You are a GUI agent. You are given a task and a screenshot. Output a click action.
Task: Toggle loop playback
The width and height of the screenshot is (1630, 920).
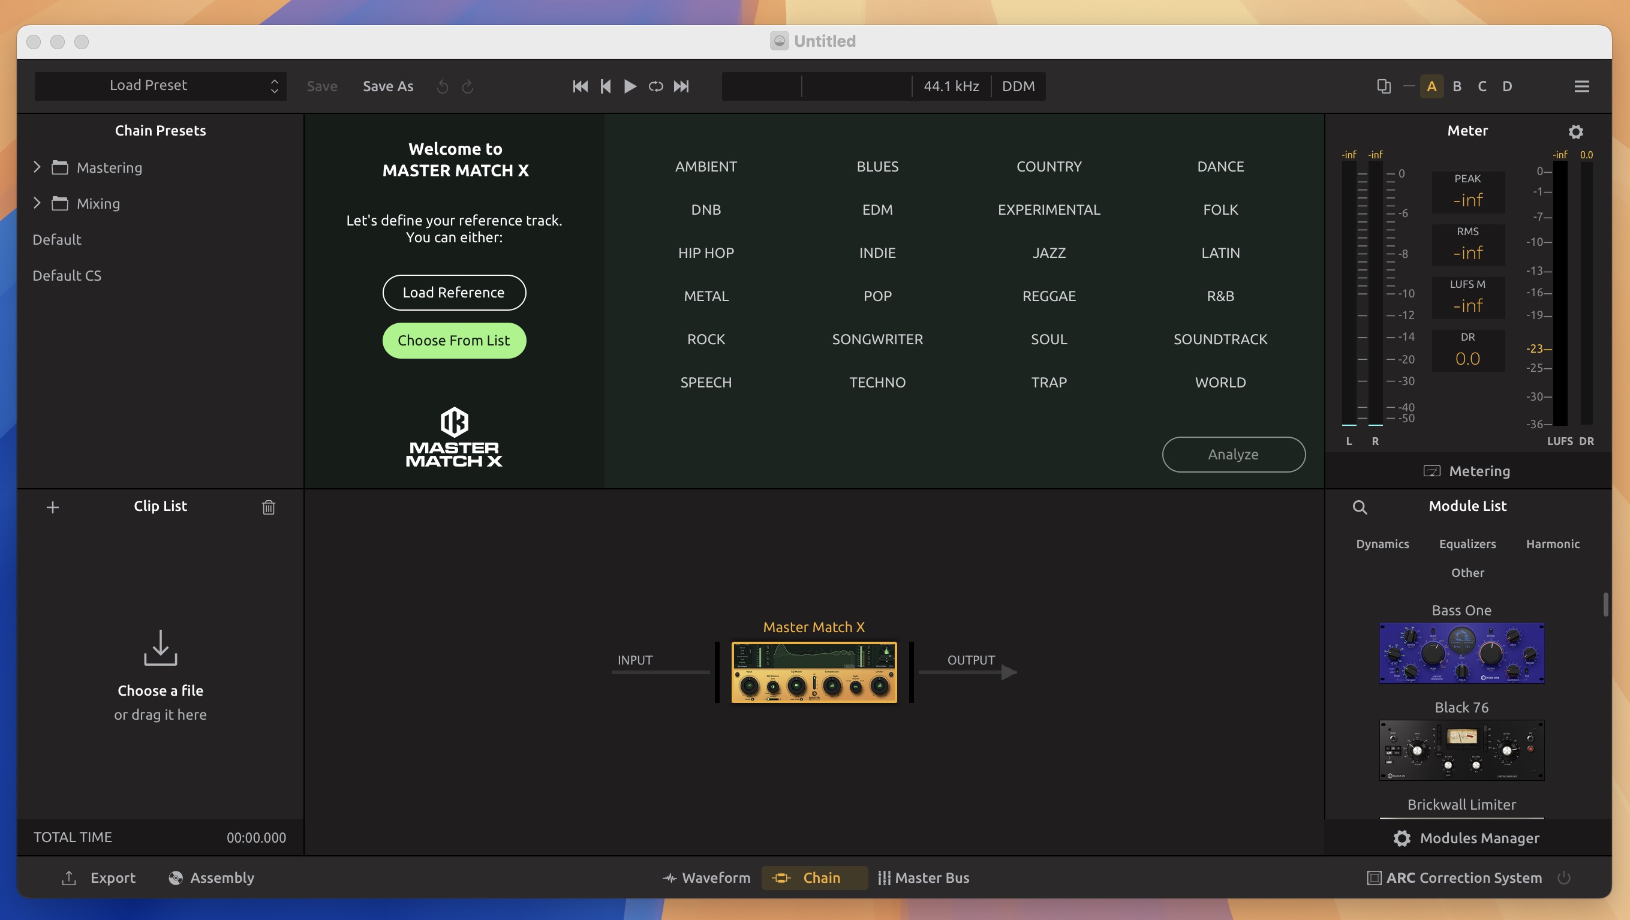(655, 86)
